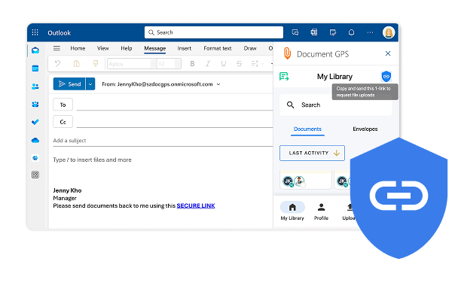Open Profile in bottom navigation

(x=321, y=211)
